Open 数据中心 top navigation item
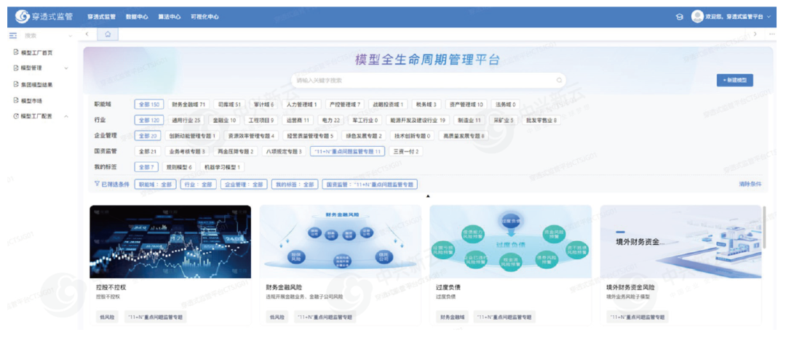The width and height of the screenshot is (786, 356). pos(137,17)
